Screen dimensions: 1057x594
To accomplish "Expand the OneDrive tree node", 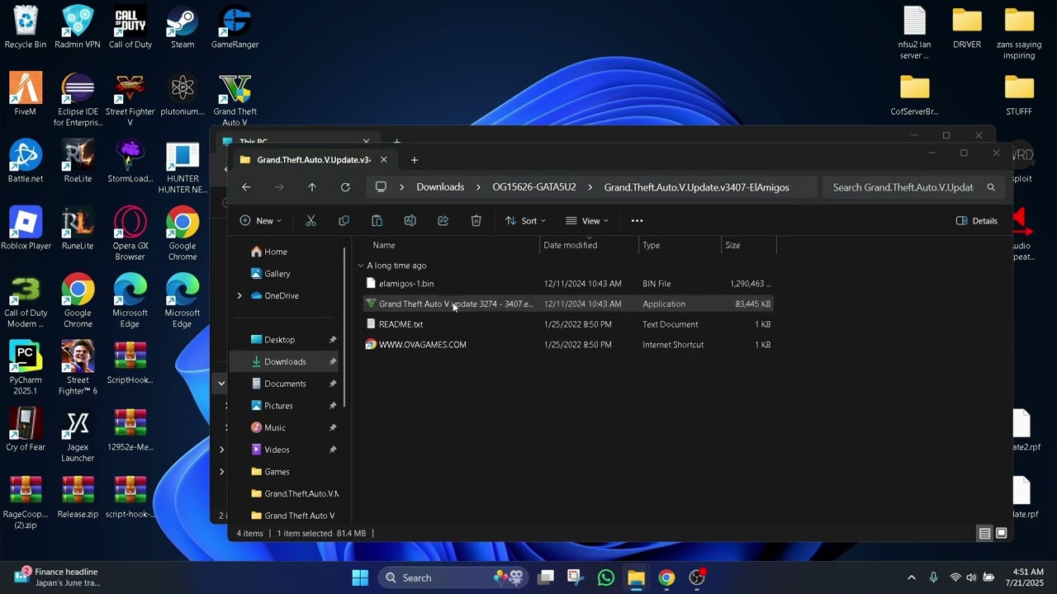I will coord(239,295).
